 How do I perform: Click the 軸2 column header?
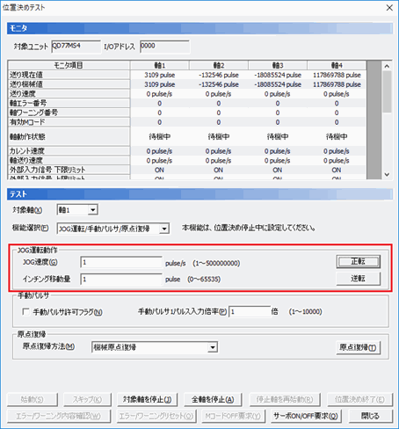[x=219, y=65]
